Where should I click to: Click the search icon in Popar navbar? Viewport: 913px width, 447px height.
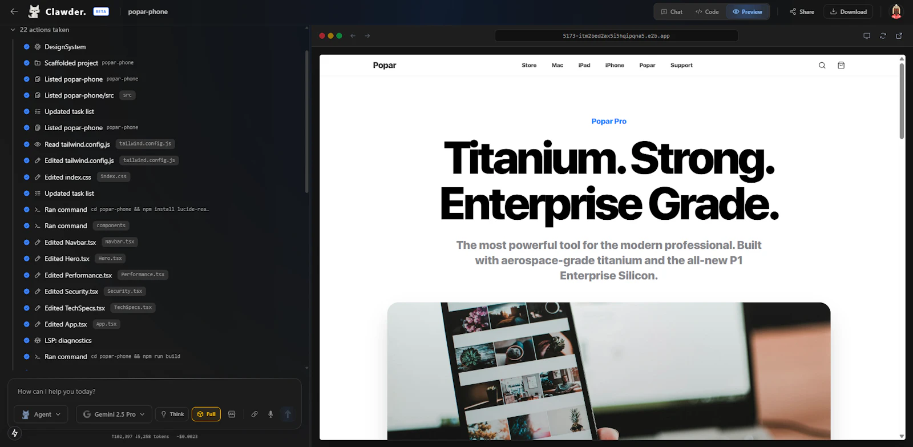pos(822,65)
